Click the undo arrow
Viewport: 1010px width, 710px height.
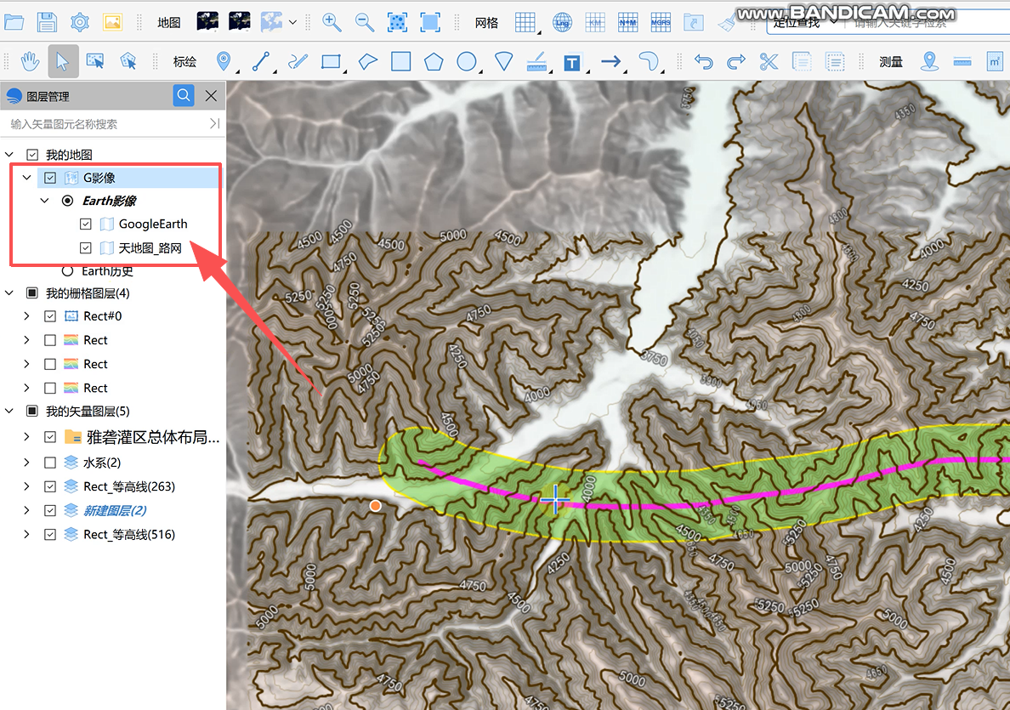pyautogui.click(x=703, y=62)
